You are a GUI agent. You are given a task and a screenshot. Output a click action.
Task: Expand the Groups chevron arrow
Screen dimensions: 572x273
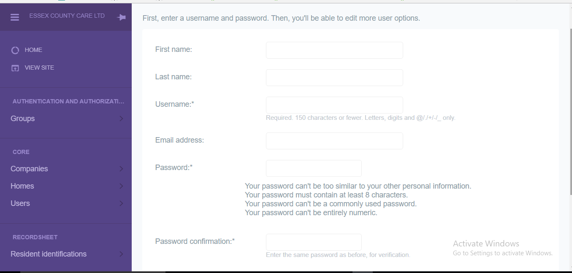point(121,119)
